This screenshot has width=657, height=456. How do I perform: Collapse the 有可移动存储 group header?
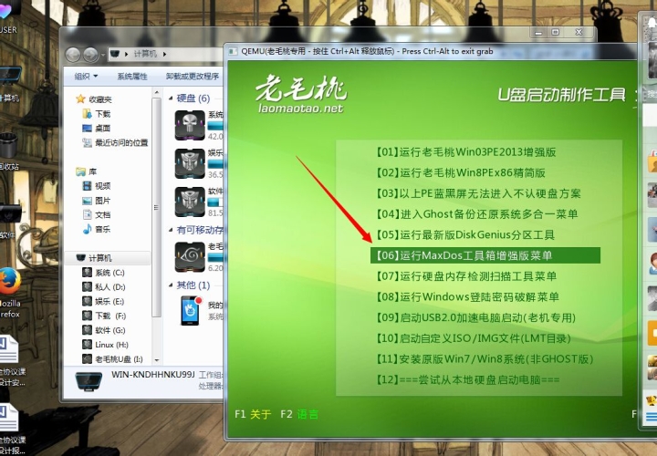tap(171, 230)
